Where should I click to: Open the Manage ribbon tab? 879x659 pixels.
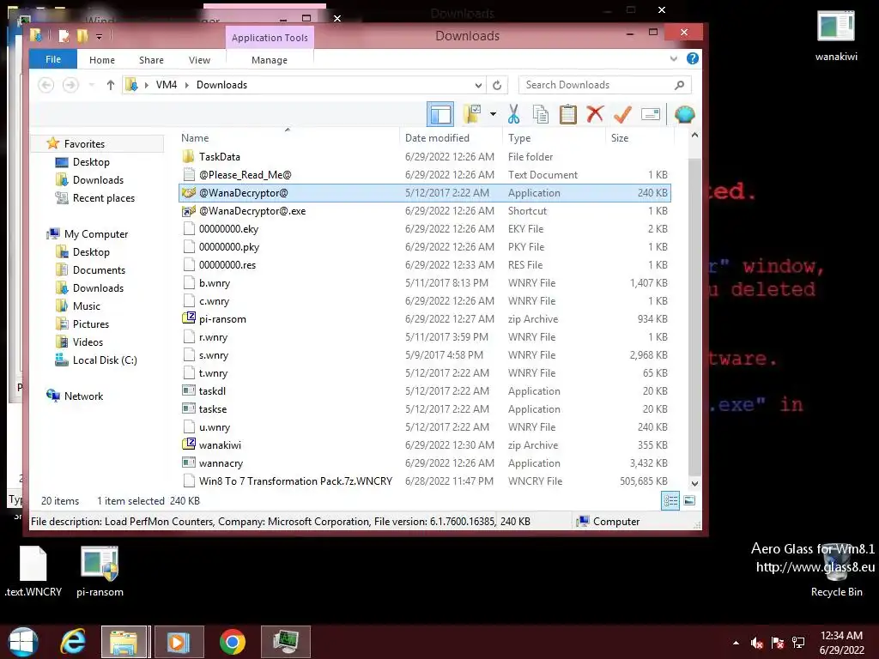click(270, 60)
